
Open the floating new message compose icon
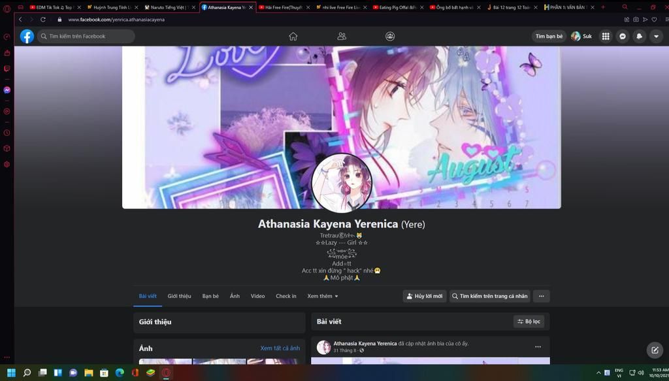(x=655, y=350)
